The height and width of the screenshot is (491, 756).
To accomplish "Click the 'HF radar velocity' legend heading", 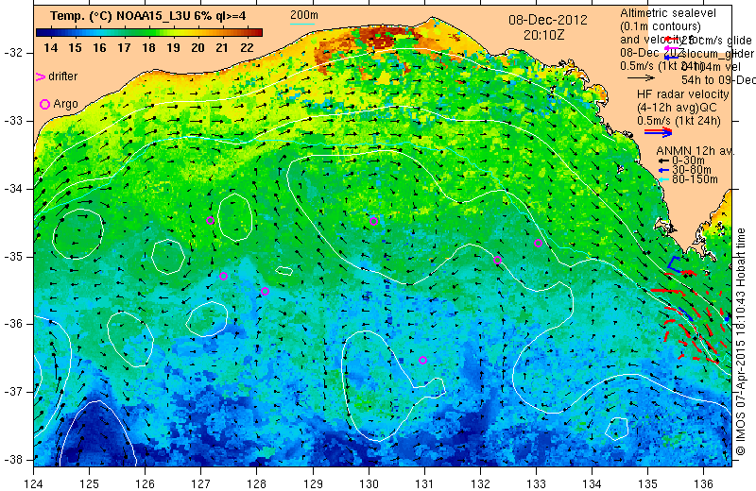I will tap(682, 94).
